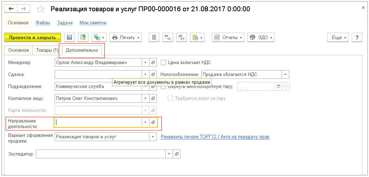Image resolution: width=369 pixels, height=177 pixels.
Task: Expand the Вариант оформления продажи dropdown
Action: click(153, 137)
